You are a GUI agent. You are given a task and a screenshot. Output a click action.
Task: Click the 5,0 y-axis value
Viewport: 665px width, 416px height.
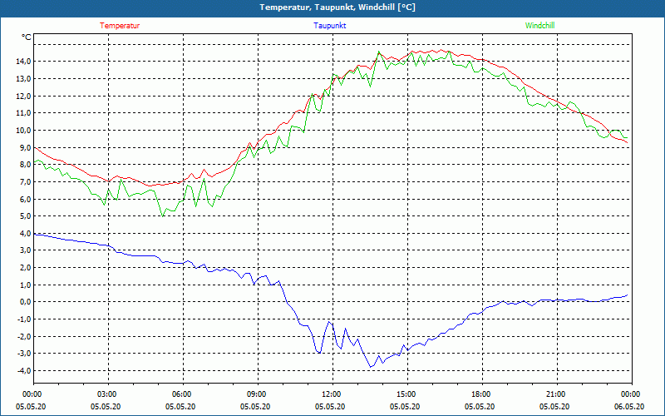click(26, 216)
